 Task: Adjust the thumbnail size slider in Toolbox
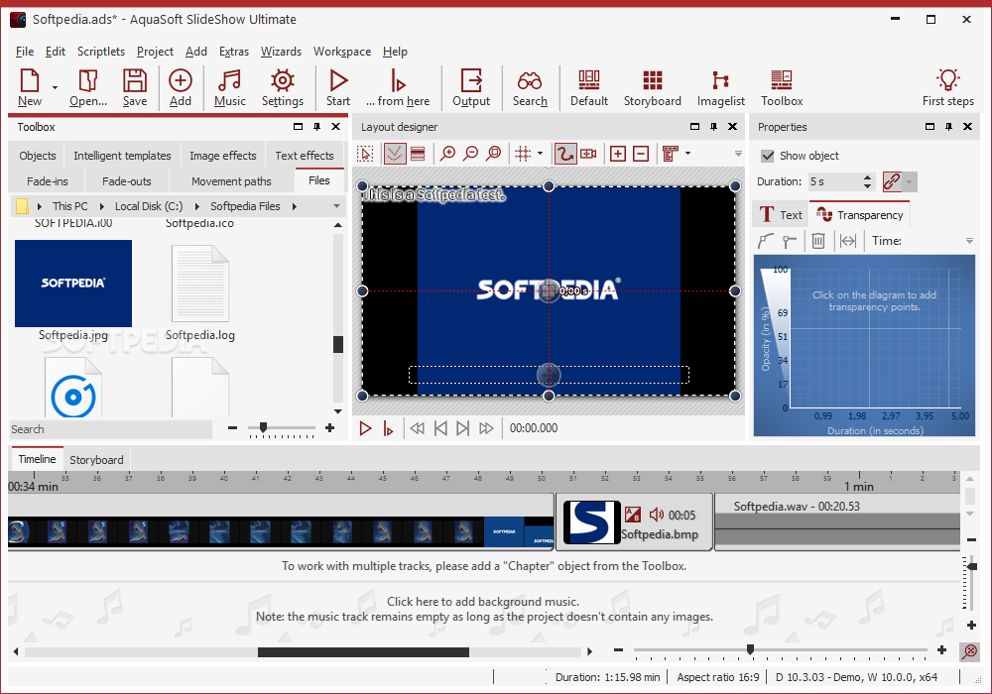(263, 428)
